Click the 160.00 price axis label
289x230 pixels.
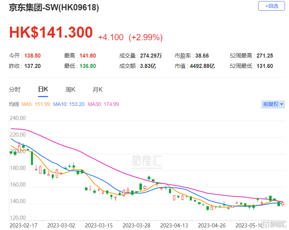coord(18,185)
